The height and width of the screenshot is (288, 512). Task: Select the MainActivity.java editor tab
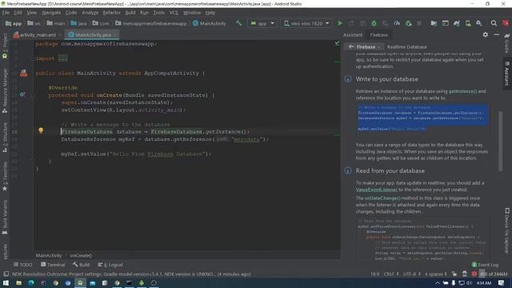pyautogui.click(x=93, y=34)
